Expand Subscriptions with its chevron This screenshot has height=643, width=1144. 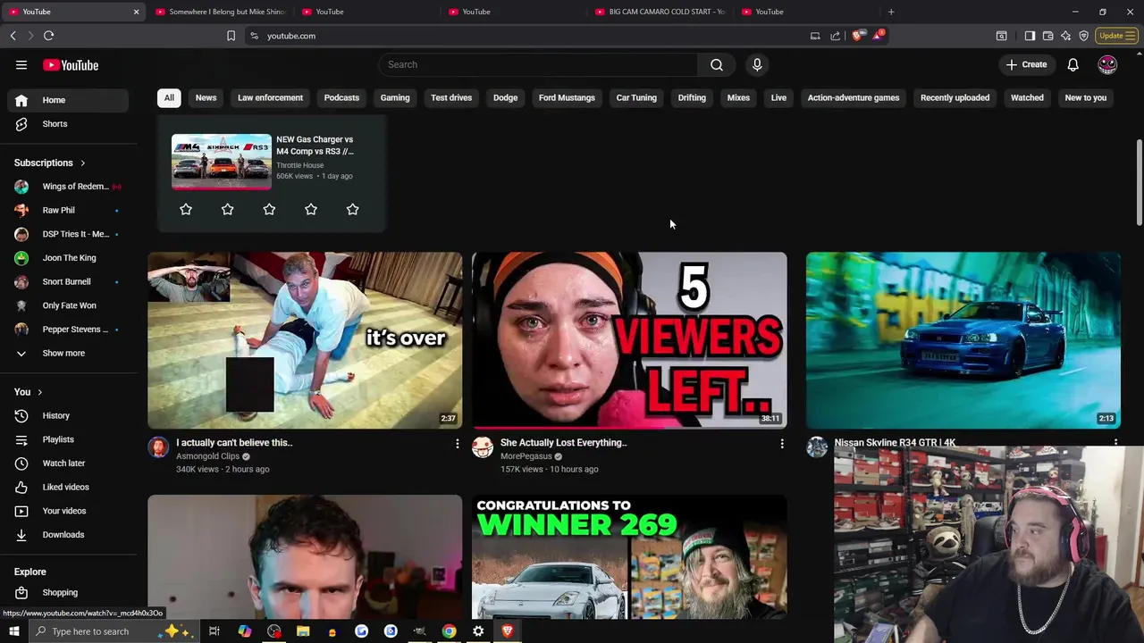[82, 163]
